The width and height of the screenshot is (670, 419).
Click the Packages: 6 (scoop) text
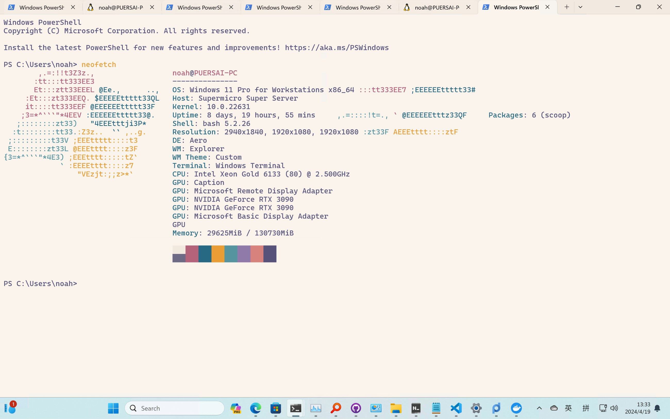pos(530,115)
